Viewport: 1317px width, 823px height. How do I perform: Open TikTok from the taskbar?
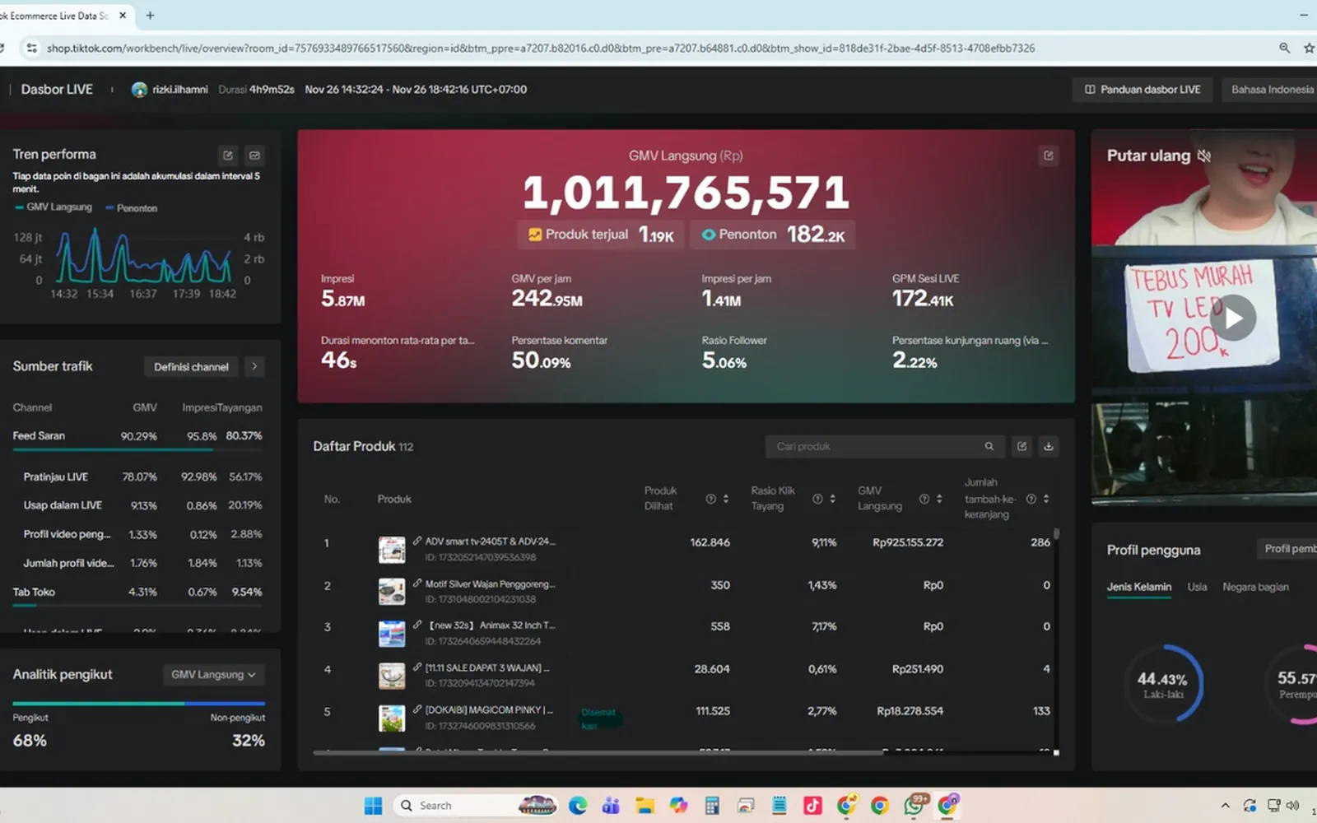coord(812,805)
